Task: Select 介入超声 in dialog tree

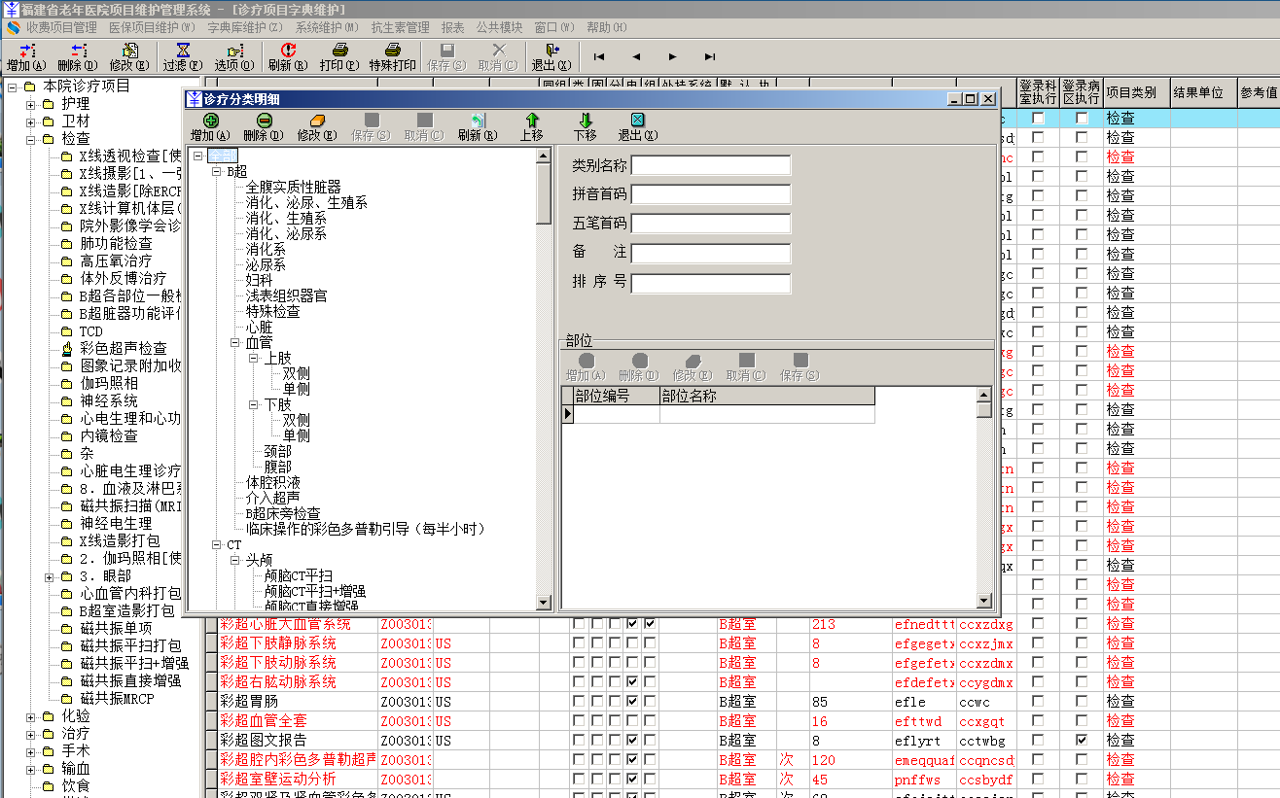Action: [273, 498]
